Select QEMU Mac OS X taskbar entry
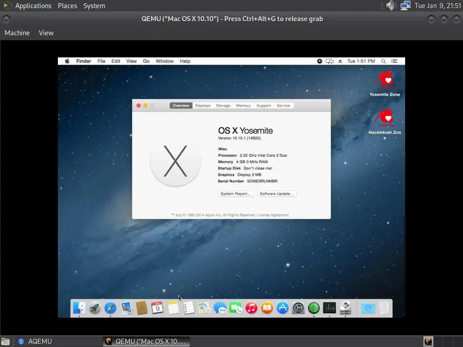The height and width of the screenshot is (347, 463). (146, 342)
